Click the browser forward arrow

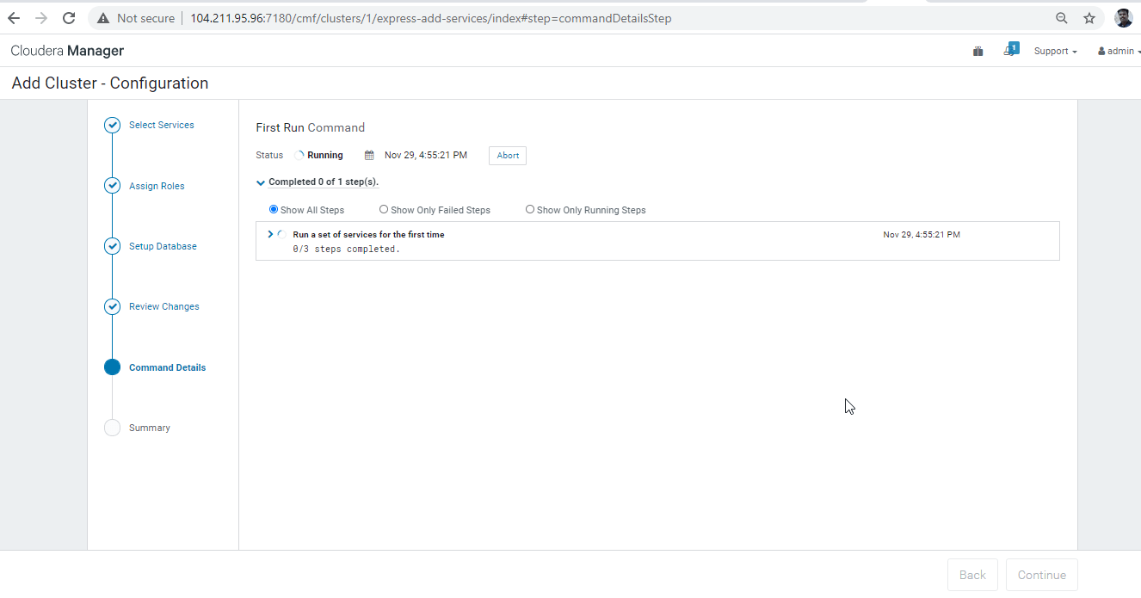(x=41, y=18)
